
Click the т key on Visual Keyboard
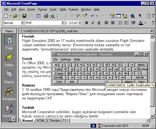(103, 77)
